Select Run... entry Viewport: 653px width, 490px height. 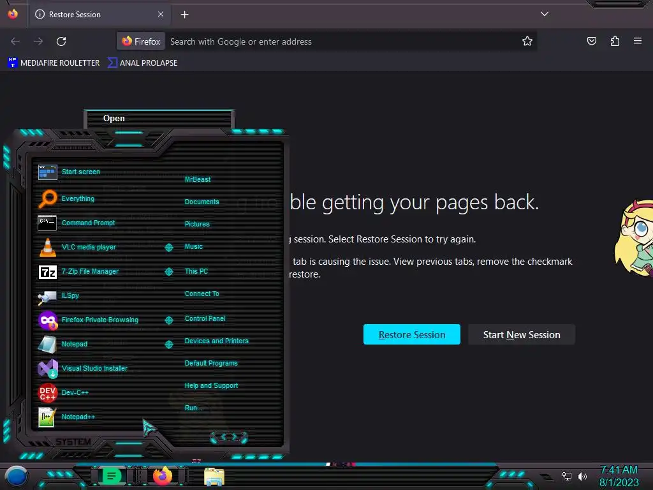coord(193,408)
